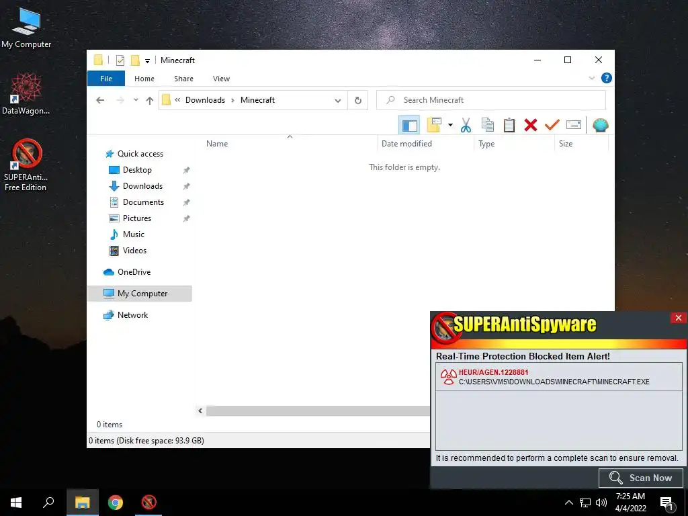Open the Windows Start menu
The image size is (688, 516).
point(16,503)
